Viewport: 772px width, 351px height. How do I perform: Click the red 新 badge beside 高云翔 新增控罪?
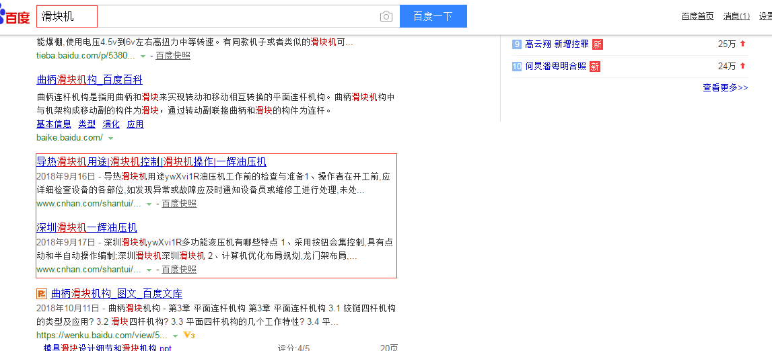pos(598,44)
